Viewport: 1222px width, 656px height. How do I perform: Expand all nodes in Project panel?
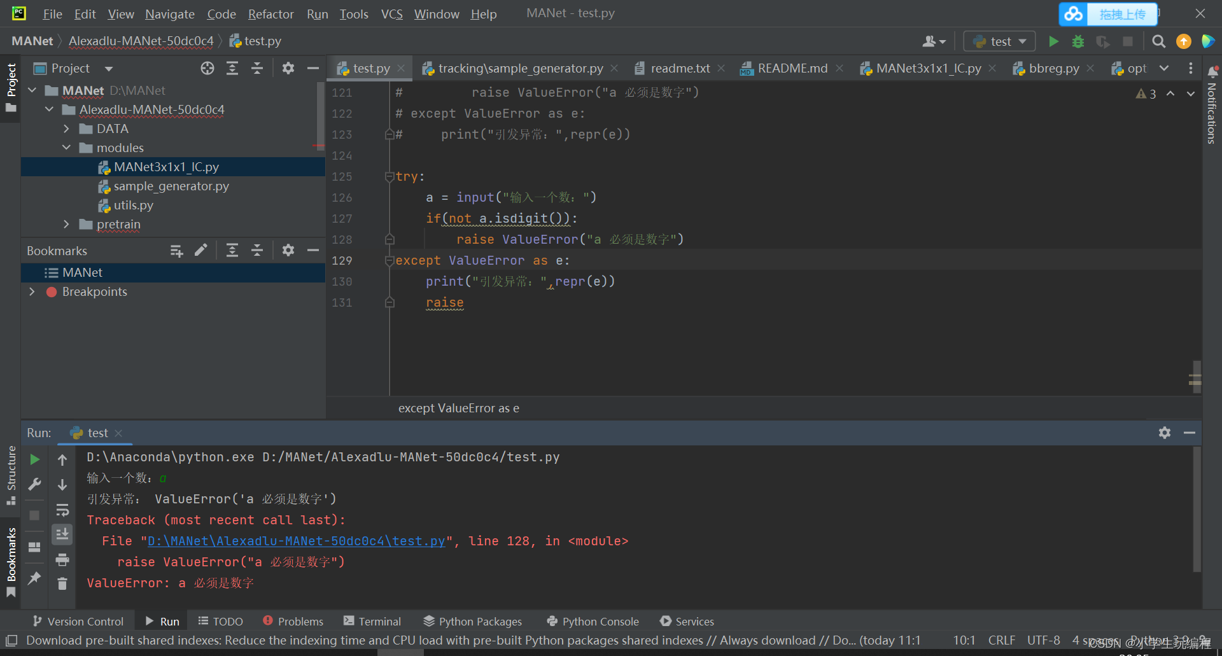pyautogui.click(x=232, y=68)
